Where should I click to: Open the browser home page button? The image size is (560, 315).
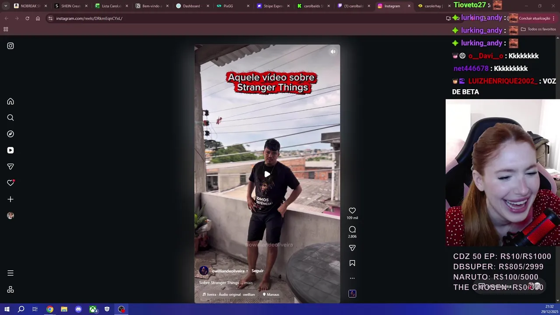[x=38, y=18]
